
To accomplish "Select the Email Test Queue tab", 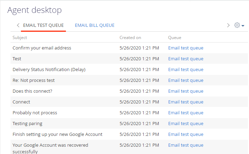I will pyautogui.click(x=43, y=25).
